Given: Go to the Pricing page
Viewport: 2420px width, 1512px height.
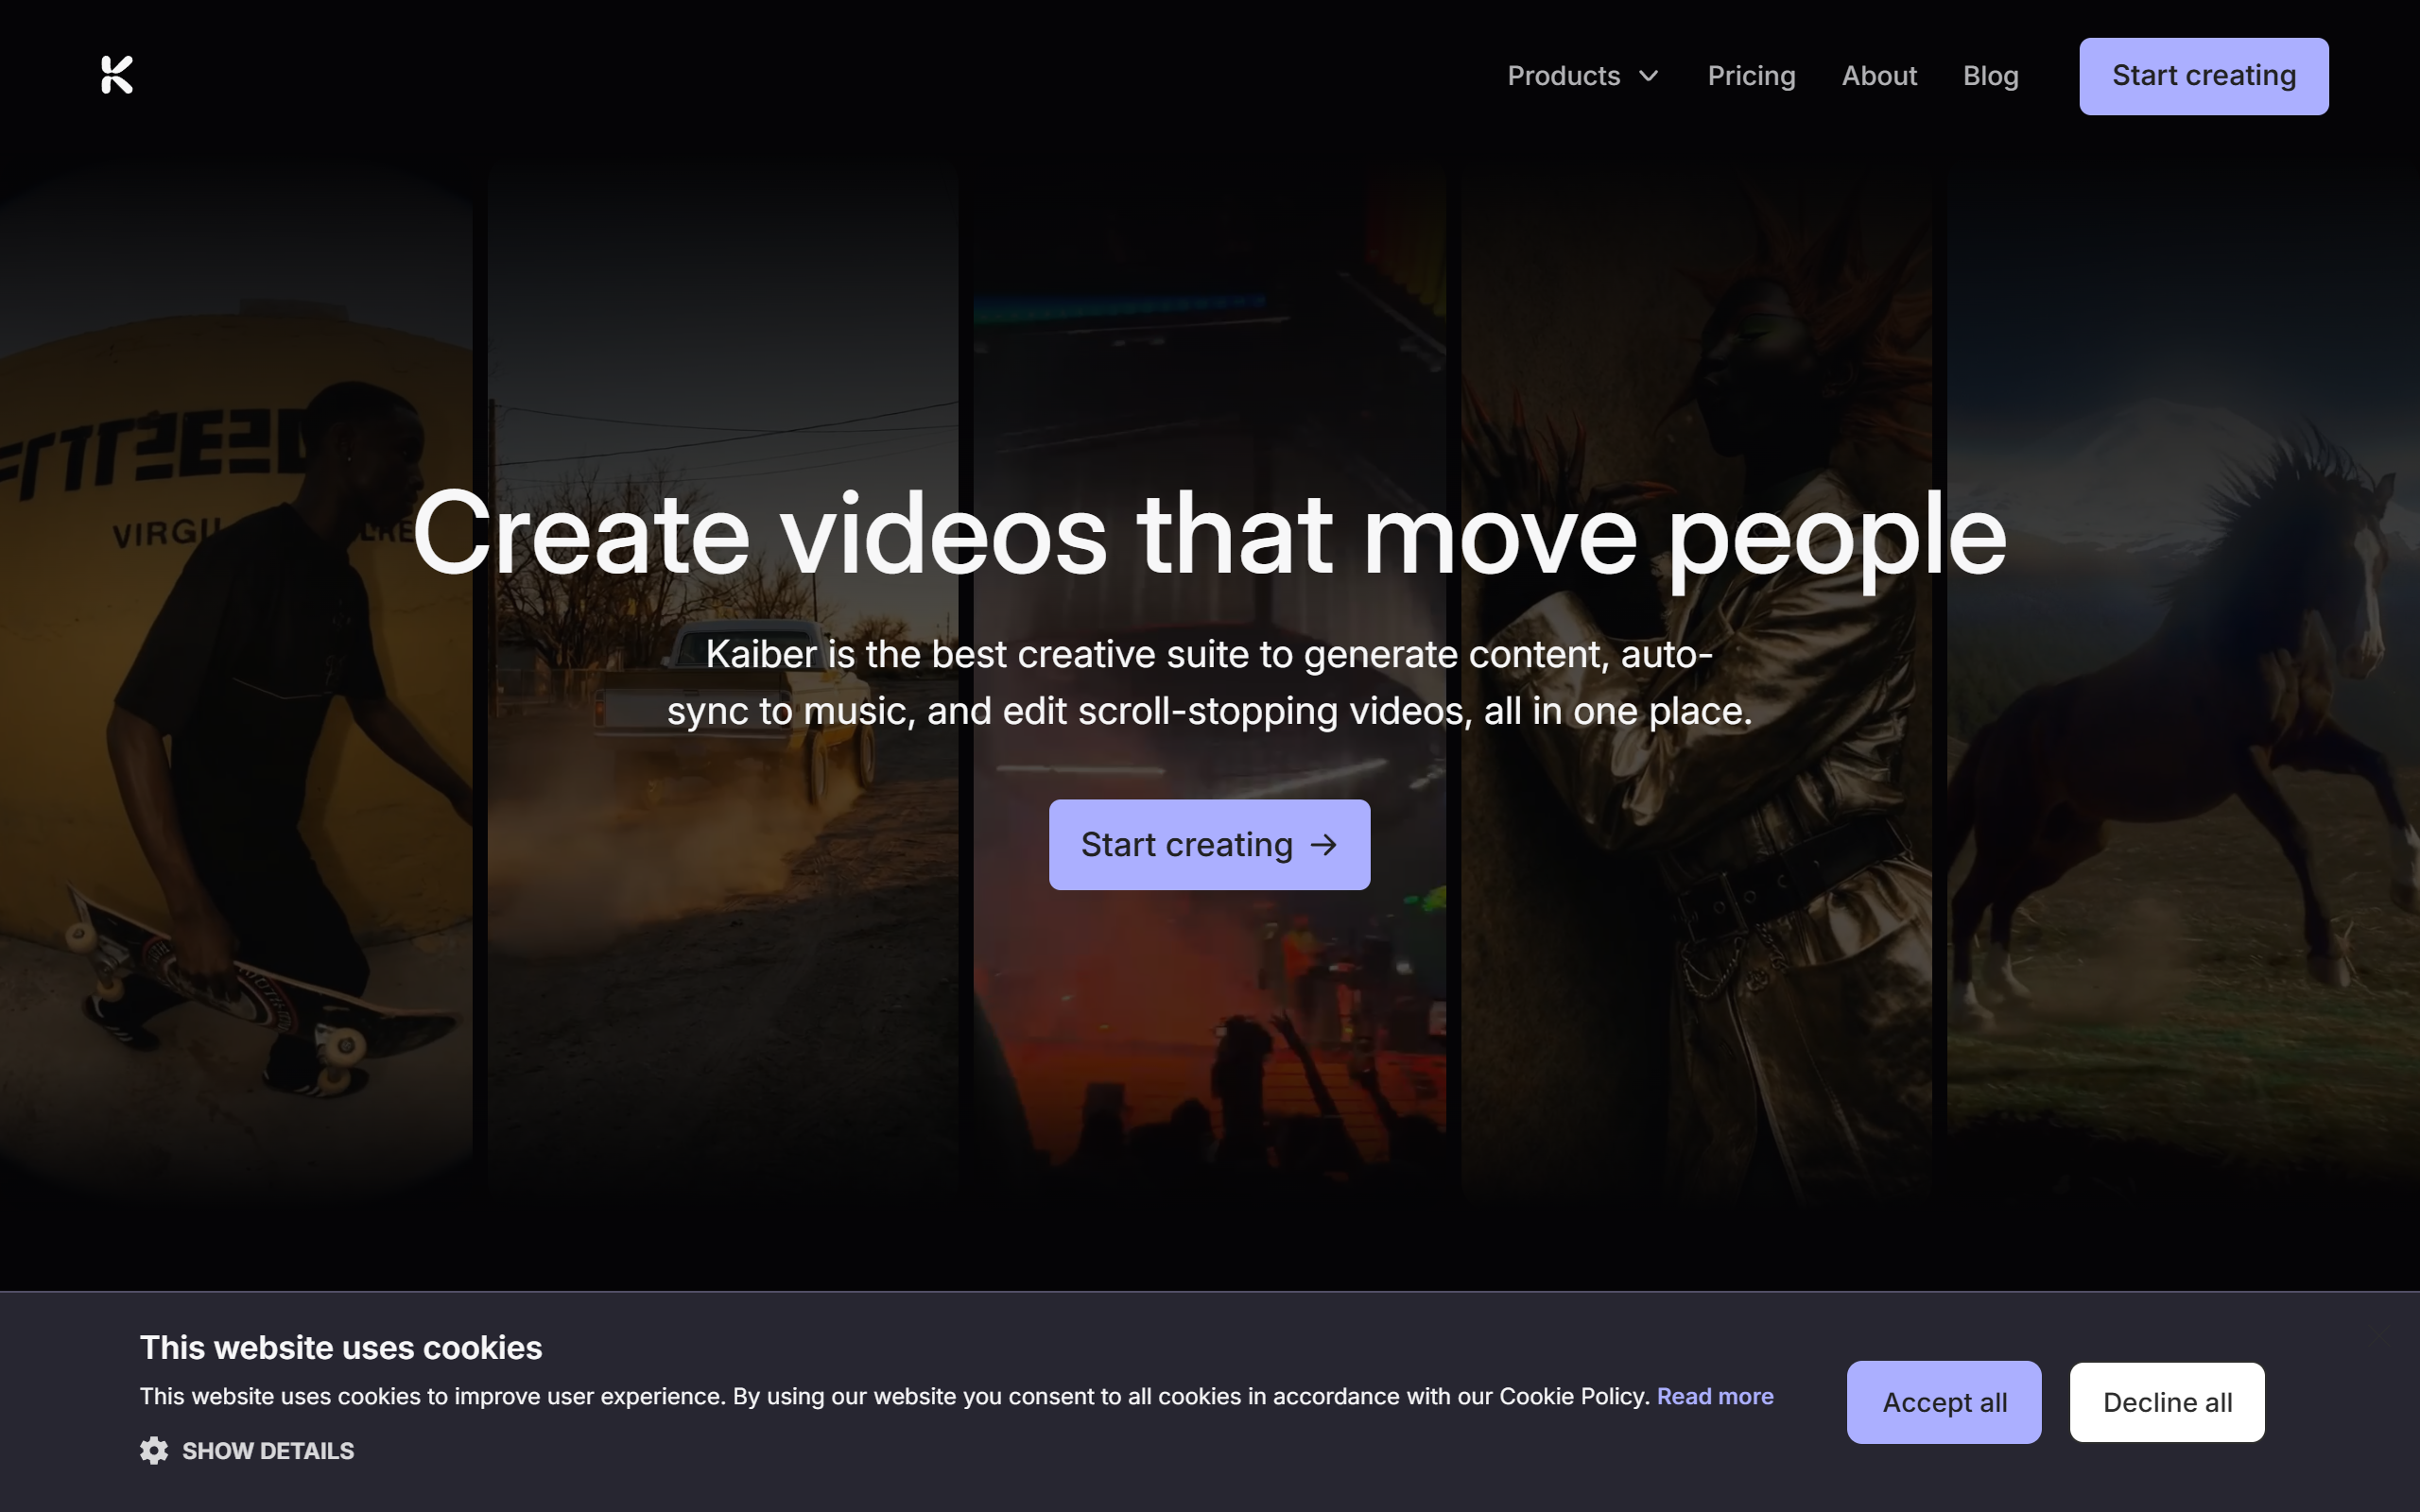Looking at the screenshot, I should 1751,76.
